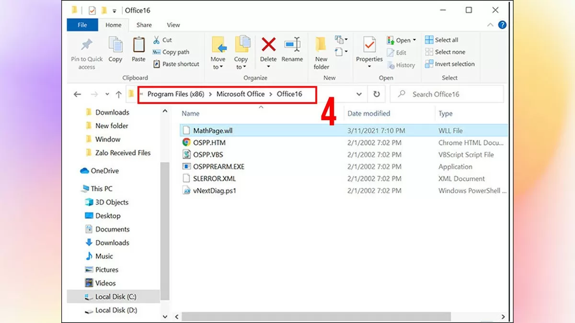Click the refresh icon in the address bar
The image size is (575, 323).
coord(377,94)
